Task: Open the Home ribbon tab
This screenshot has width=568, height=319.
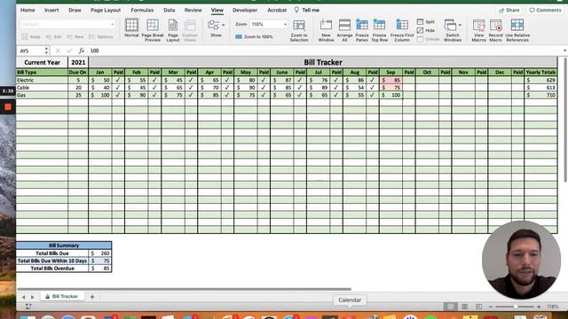Action: (x=28, y=10)
